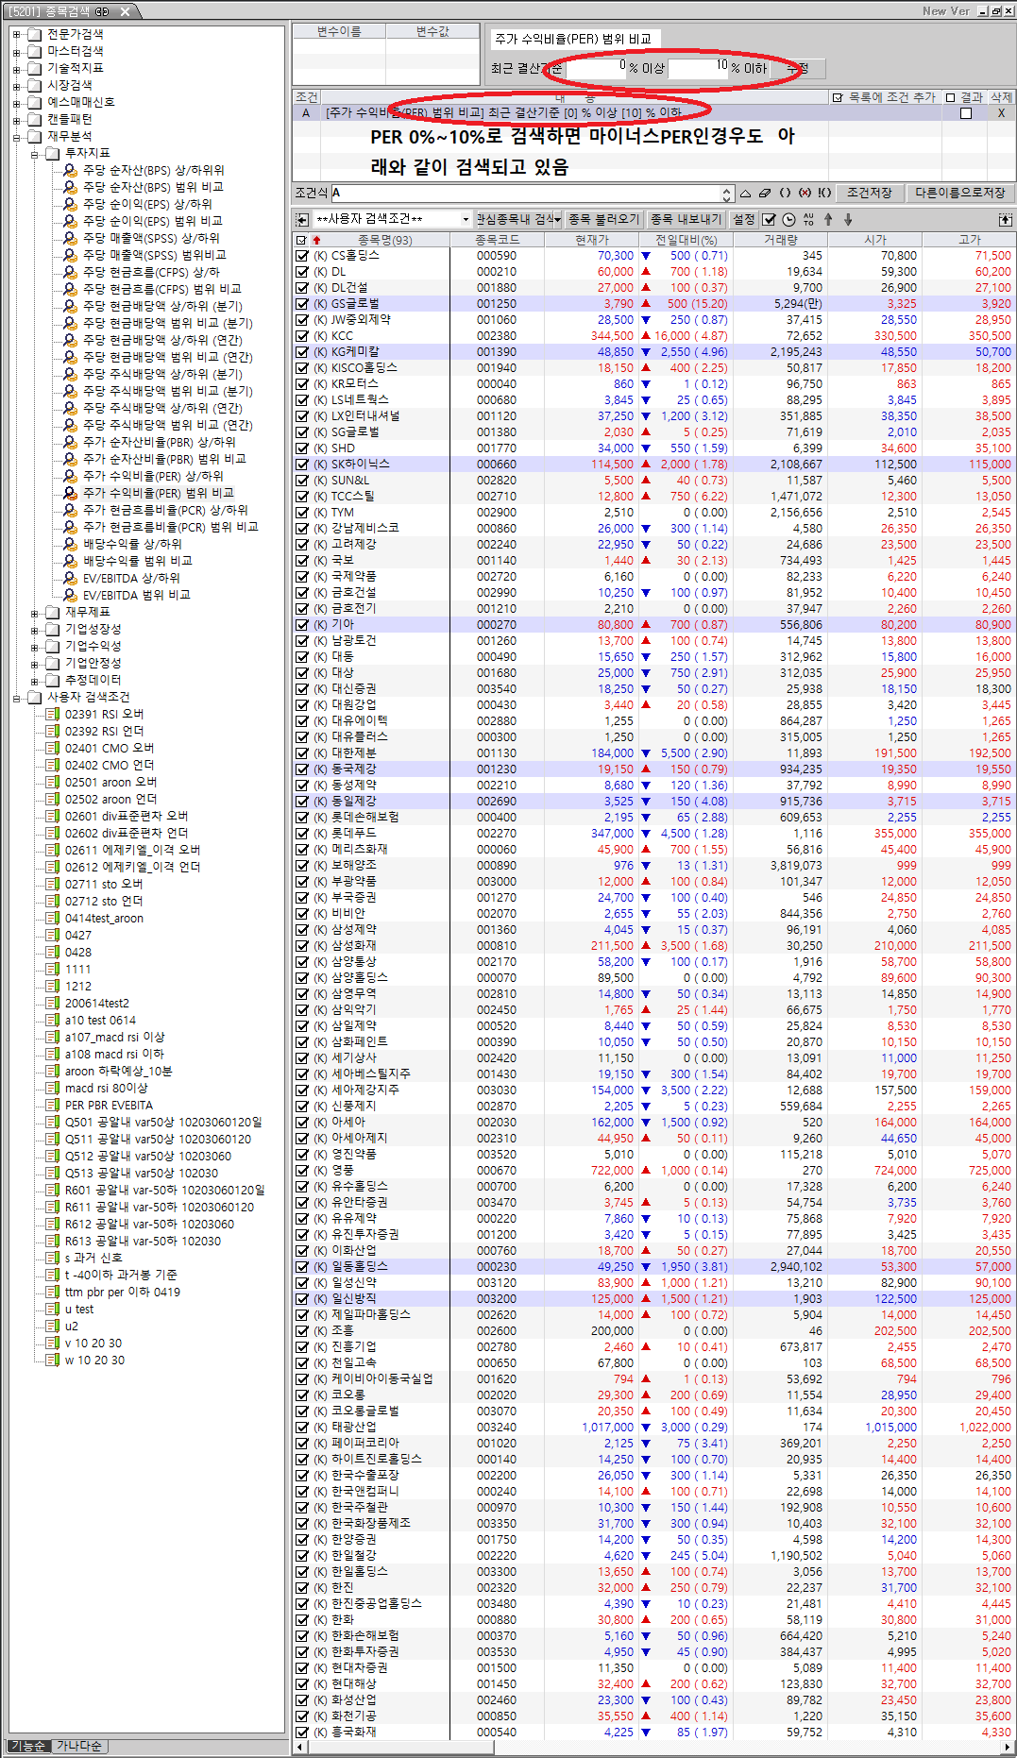Select the 기능순 tab at bottom

pos(27,1746)
